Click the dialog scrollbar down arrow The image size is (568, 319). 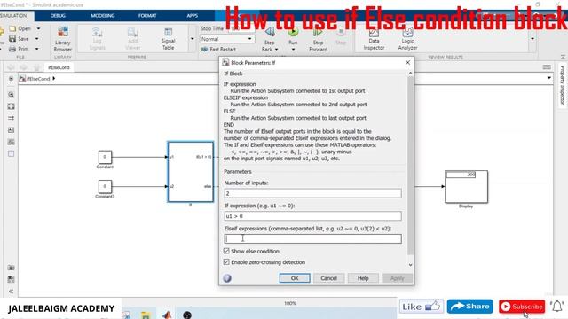(410, 265)
